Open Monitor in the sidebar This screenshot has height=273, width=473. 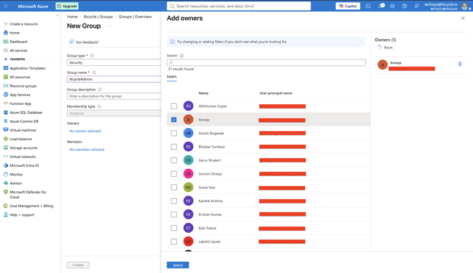pyautogui.click(x=13, y=174)
